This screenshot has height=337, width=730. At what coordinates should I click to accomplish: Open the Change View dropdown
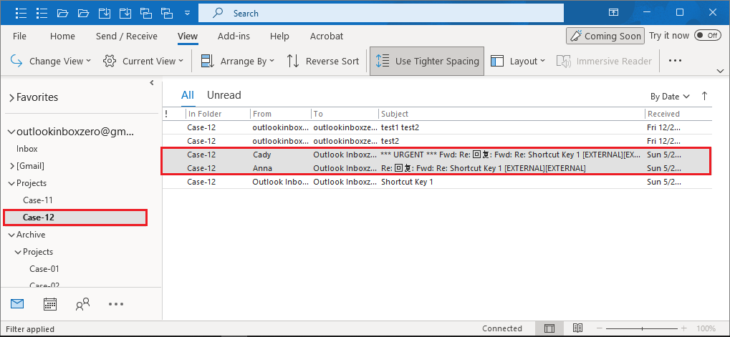click(52, 62)
